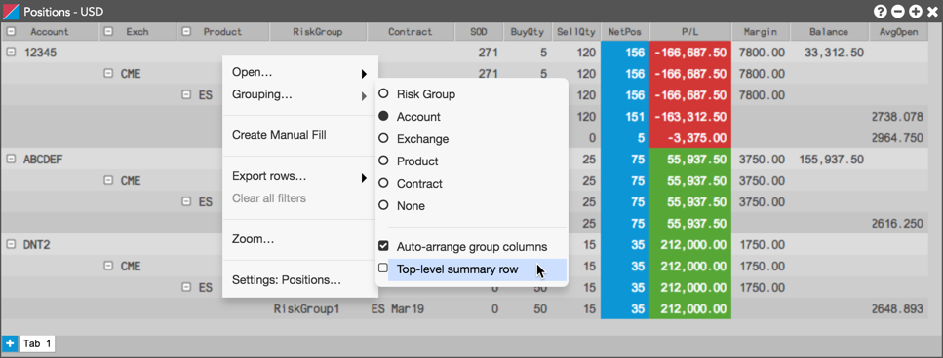Collapse all via Exch column header icon
Image resolution: width=943 pixels, height=358 pixels.
click(x=108, y=32)
